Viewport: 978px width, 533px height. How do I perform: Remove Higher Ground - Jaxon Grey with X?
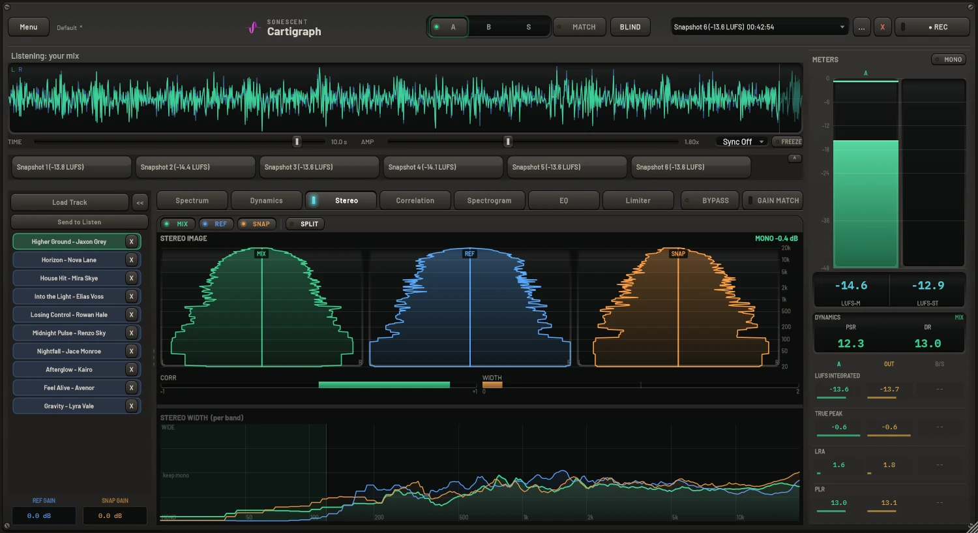(x=131, y=241)
